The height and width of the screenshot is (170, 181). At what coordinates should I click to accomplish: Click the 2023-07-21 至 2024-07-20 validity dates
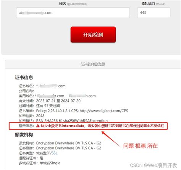tap(58, 101)
